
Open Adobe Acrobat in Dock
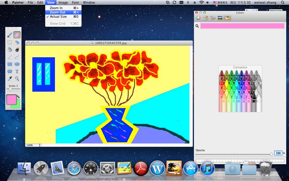[141, 168]
